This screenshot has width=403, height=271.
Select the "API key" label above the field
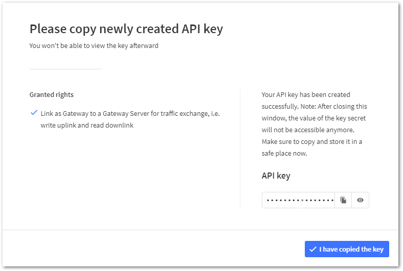pos(276,176)
